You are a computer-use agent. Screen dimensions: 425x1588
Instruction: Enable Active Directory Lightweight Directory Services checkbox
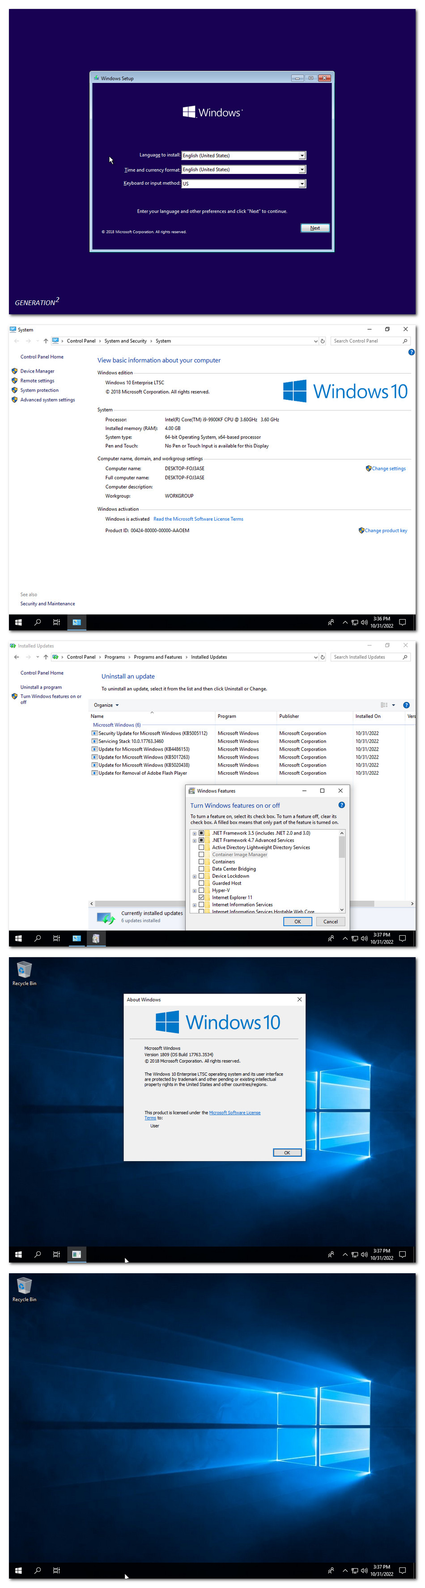(201, 848)
